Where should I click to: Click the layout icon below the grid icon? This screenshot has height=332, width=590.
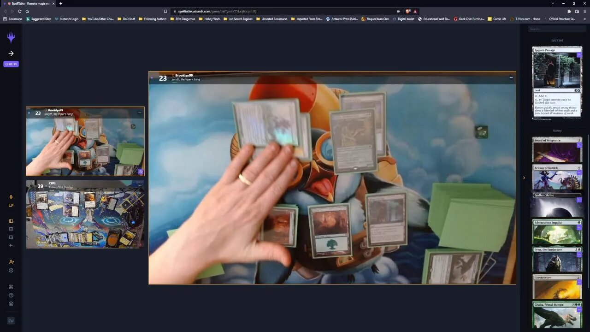click(x=11, y=237)
